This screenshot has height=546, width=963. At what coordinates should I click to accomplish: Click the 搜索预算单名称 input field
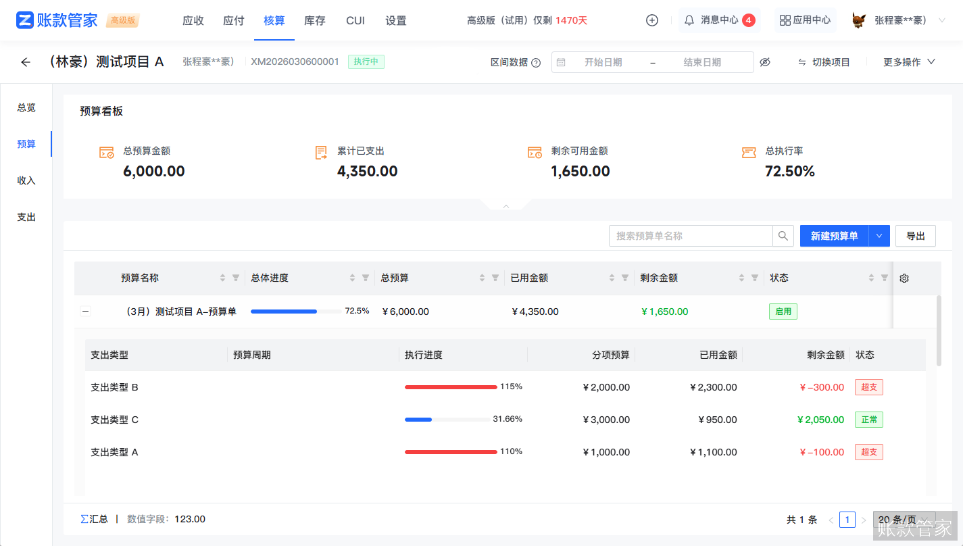[x=689, y=236]
